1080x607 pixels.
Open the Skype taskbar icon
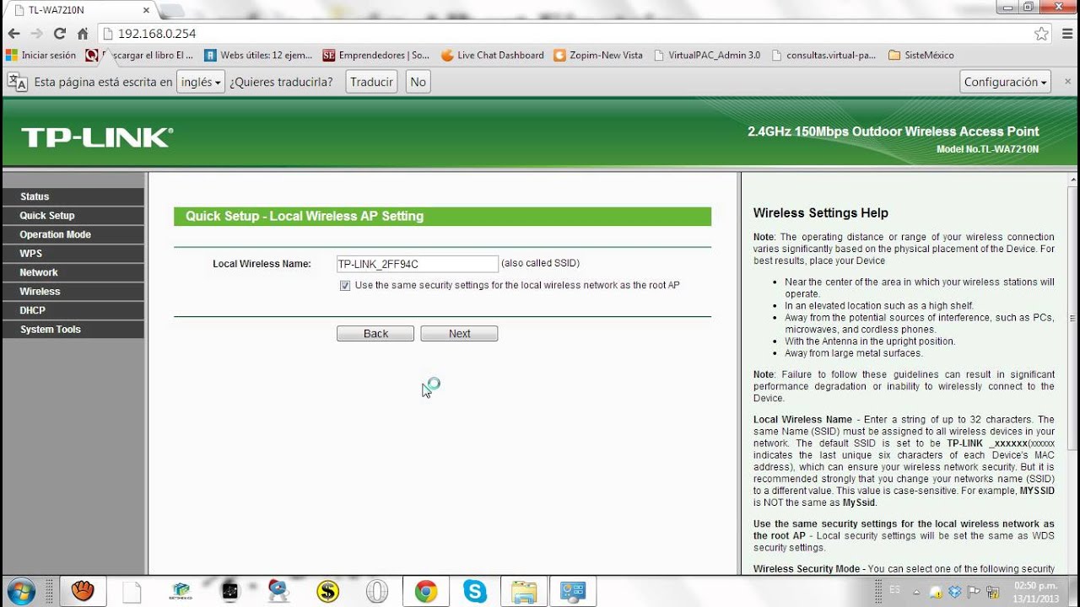point(475,592)
